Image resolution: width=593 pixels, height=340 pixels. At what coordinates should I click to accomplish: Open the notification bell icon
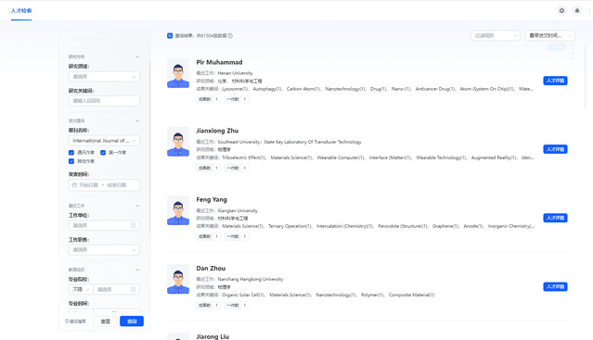point(576,10)
